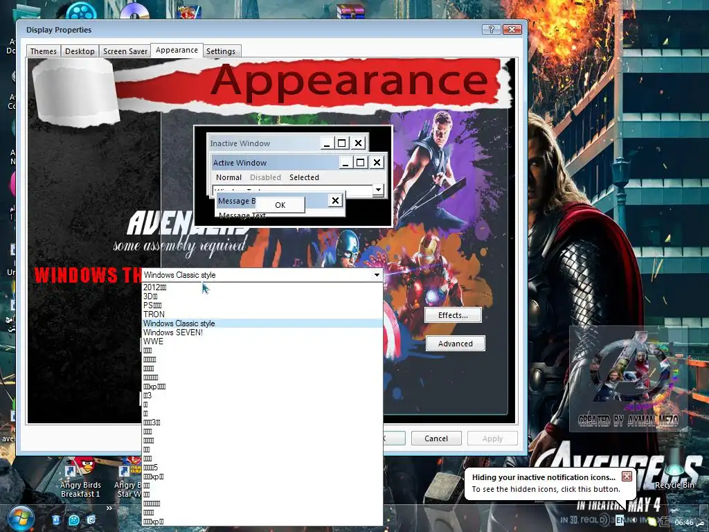This screenshot has height=532, width=709.
Task: Click Active Window preview minimize icon
Action: (x=345, y=162)
